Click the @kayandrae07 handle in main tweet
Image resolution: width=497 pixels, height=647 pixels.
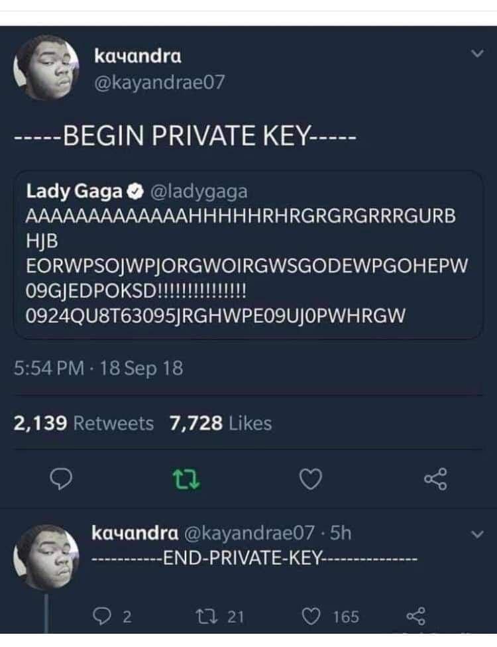point(160,82)
